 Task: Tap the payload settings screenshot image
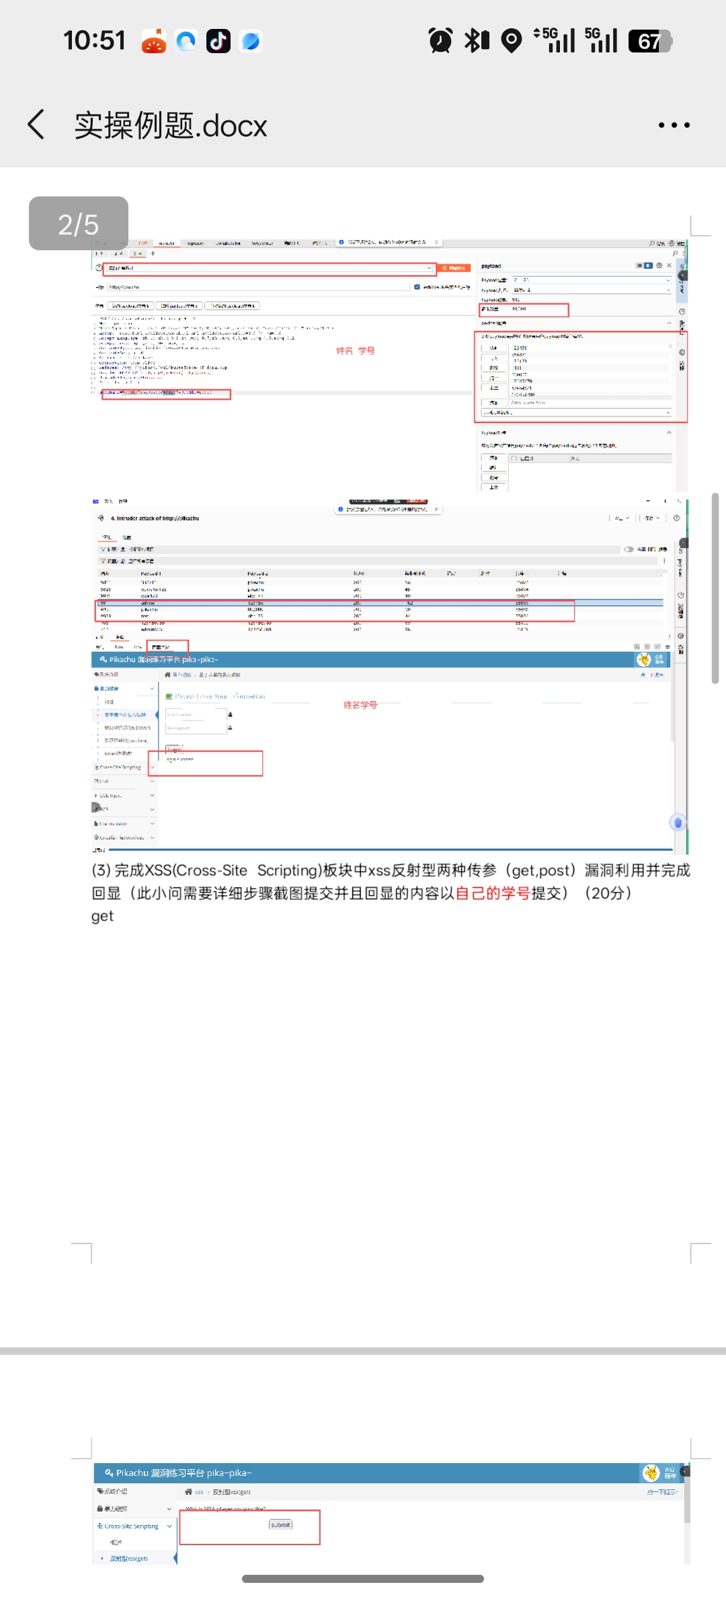coord(389,365)
